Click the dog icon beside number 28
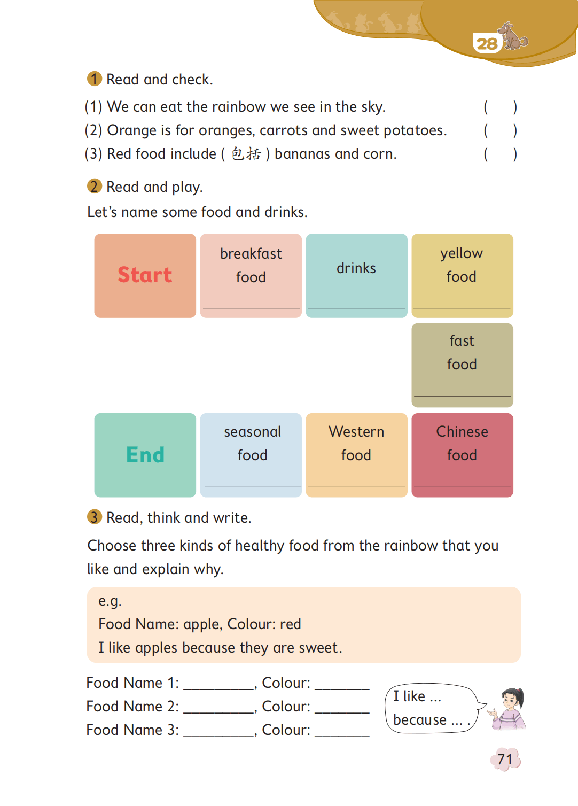Viewport: 578px width, 806px height. click(513, 36)
